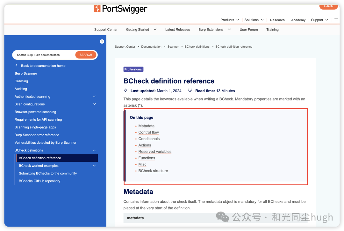The height and width of the screenshot is (231, 344).
Task: Click the PortSwigger logo
Action: coord(120,9)
